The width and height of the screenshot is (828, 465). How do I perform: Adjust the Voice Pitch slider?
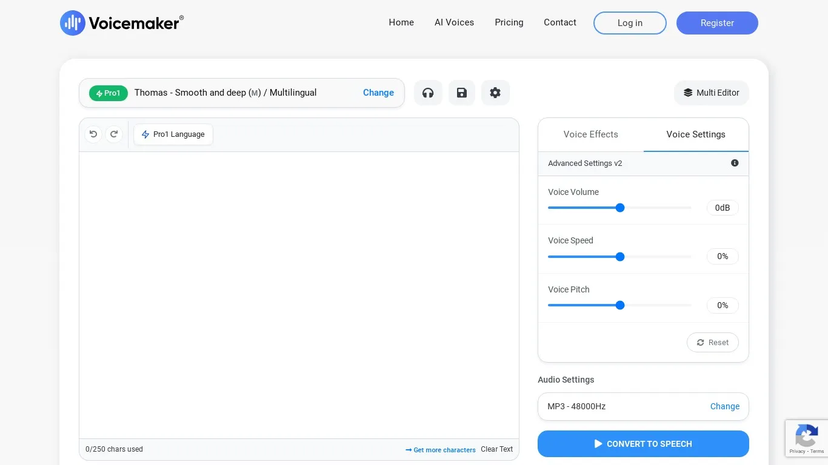click(x=619, y=305)
